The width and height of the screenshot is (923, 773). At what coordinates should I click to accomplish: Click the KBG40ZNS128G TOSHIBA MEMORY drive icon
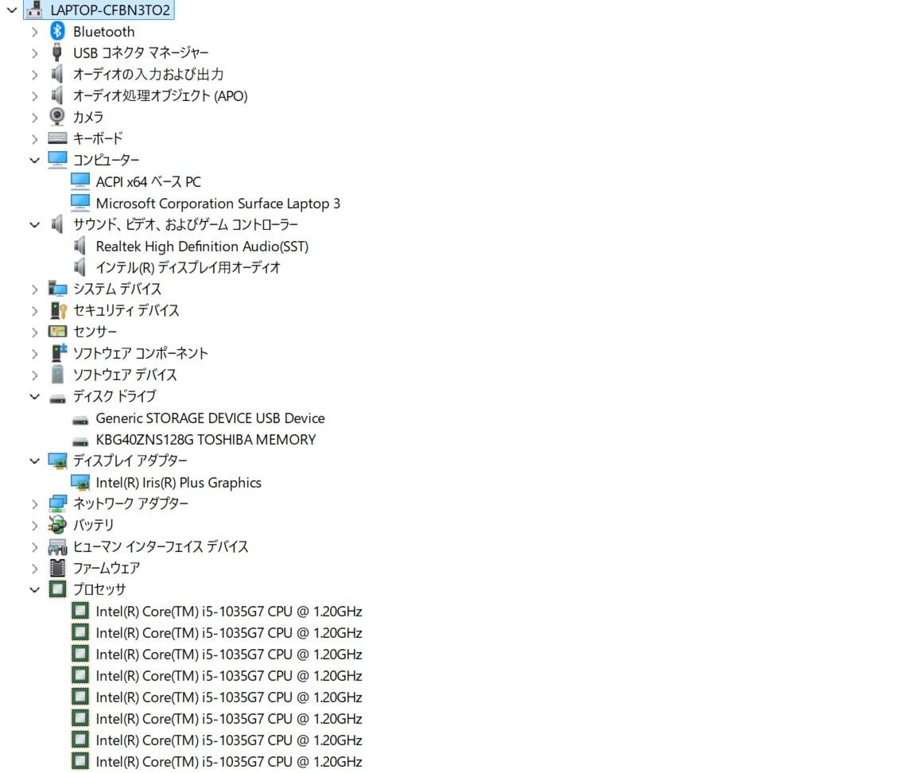[x=80, y=441]
